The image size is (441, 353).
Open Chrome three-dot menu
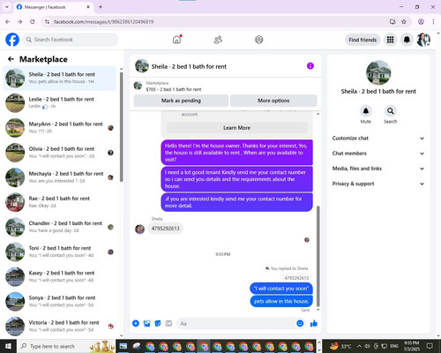[x=433, y=21]
